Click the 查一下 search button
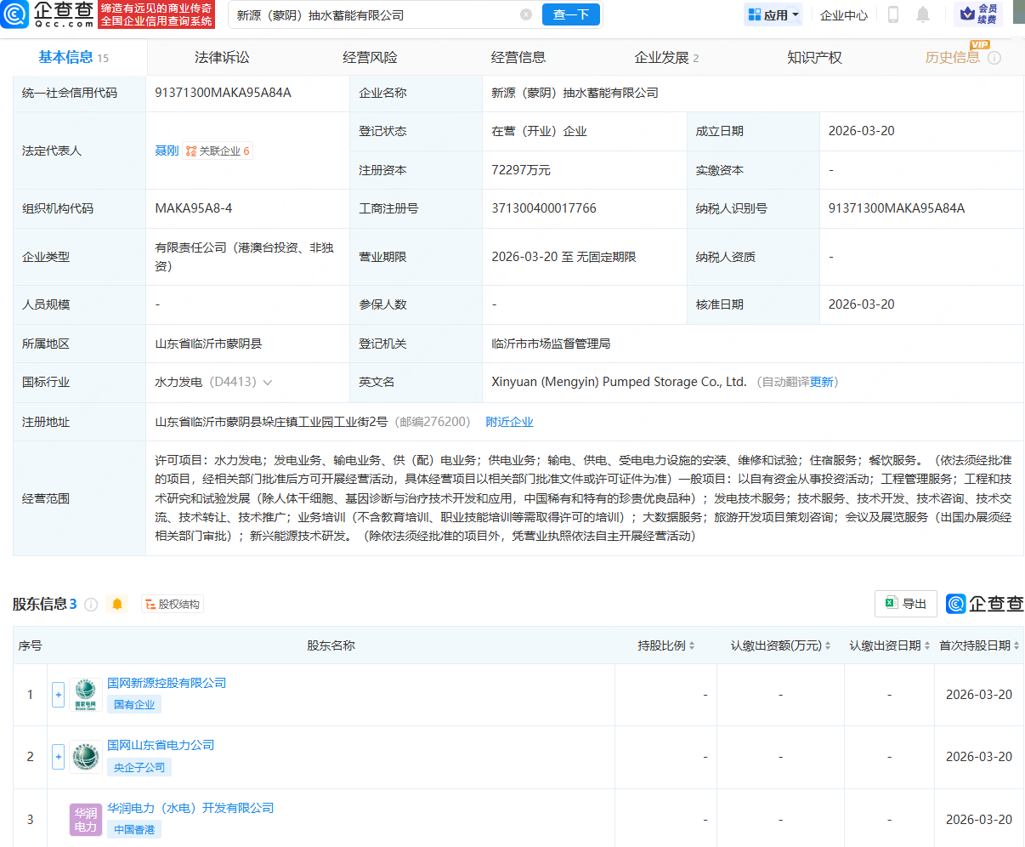 pyautogui.click(x=571, y=14)
